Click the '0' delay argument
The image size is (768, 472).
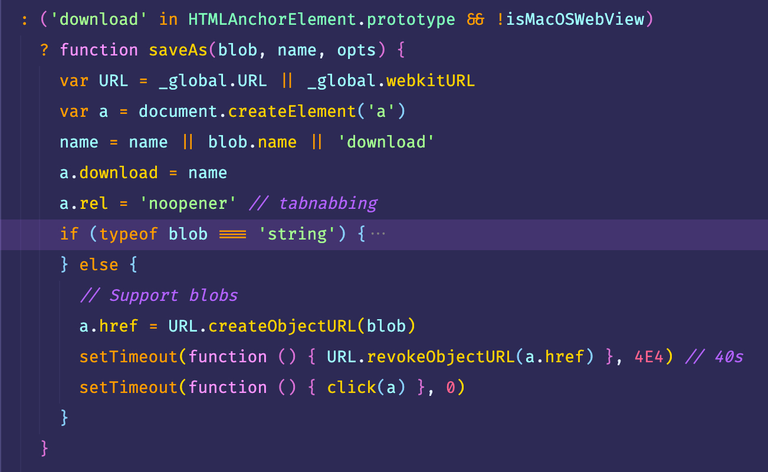(x=451, y=388)
